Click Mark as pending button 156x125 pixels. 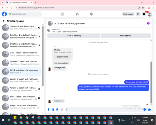point(74,36)
